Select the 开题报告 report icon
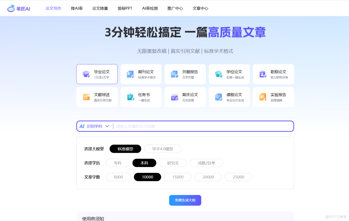The height and width of the screenshot is (221, 349). tap(174, 74)
